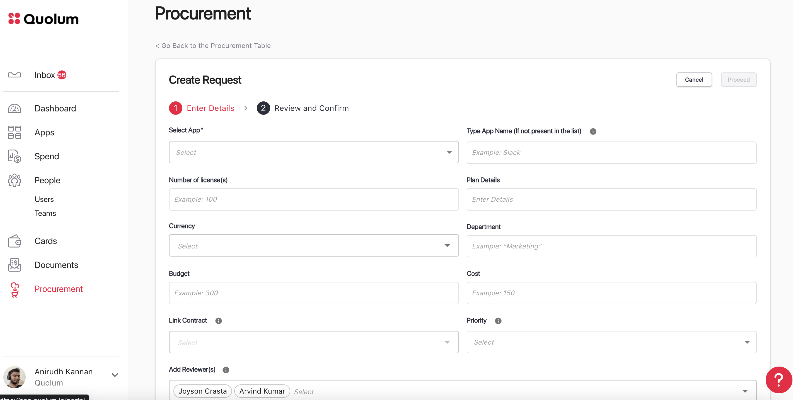Expand the Priority dropdown

(x=611, y=342)
